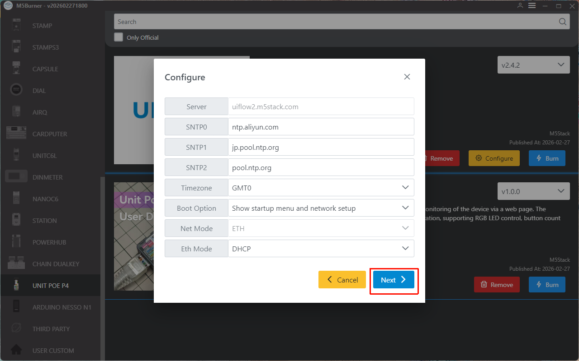Select the Chain DualKey device icon
This screenshot has width=579, height=361.
pyautogui.click(x=16, y=264)
